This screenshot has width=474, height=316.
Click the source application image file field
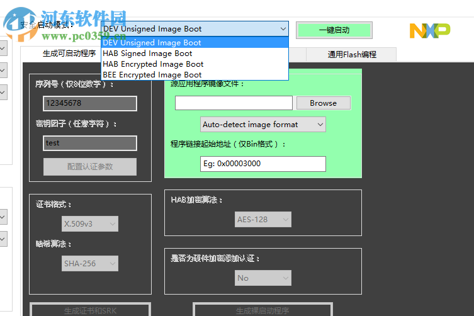tap(234, 103)
